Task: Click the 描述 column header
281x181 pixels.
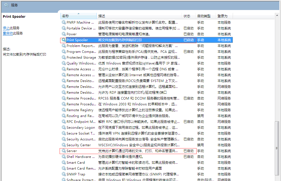Action: (139, 16)
